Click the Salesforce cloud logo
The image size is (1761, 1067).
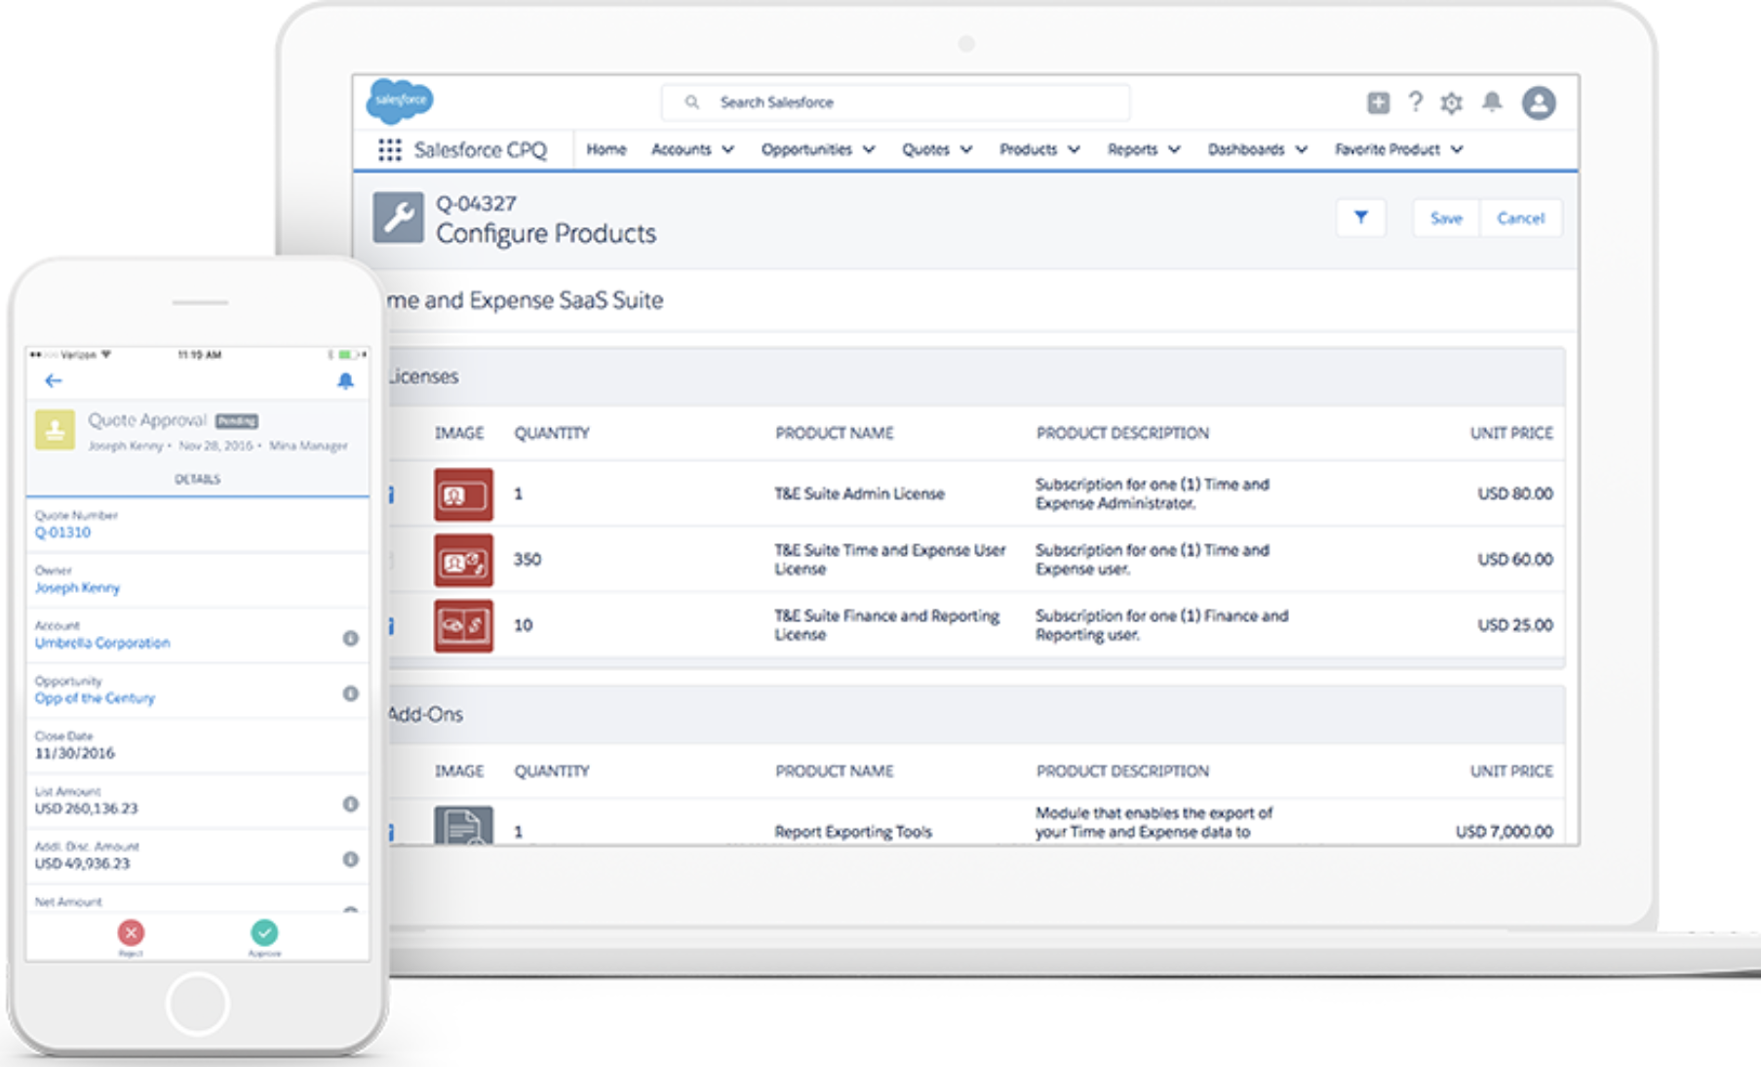pos(400,100)
